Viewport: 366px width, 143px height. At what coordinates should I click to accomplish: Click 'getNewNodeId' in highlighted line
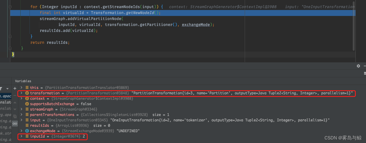(x=140, y=13)
